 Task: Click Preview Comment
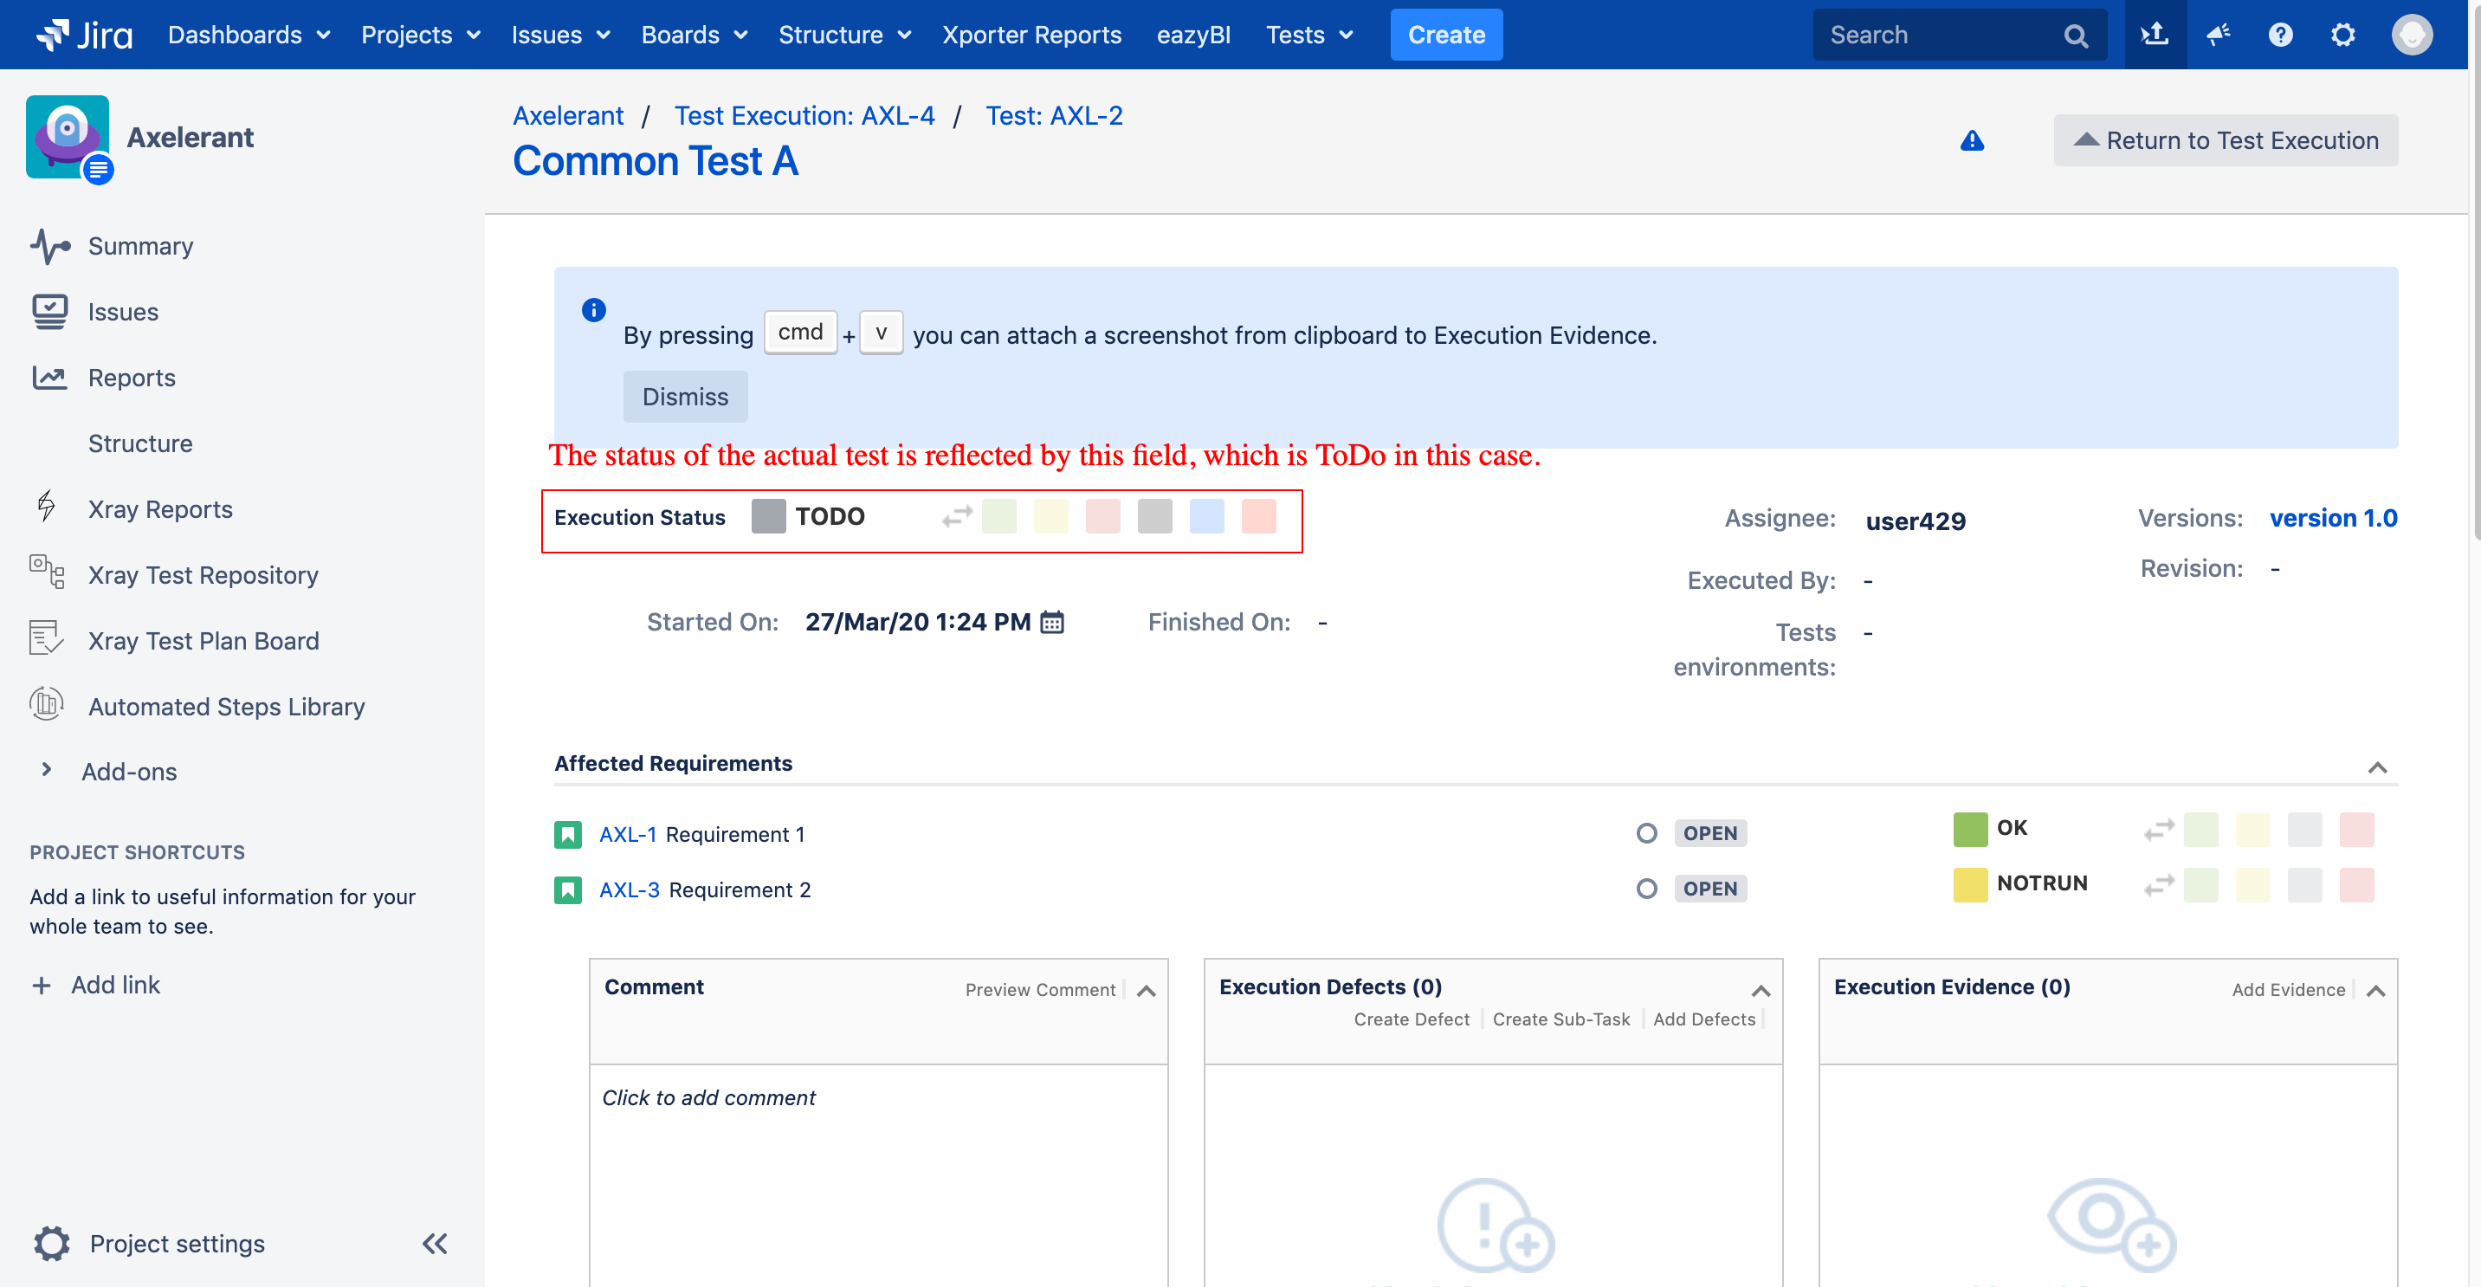point(1039,990)
